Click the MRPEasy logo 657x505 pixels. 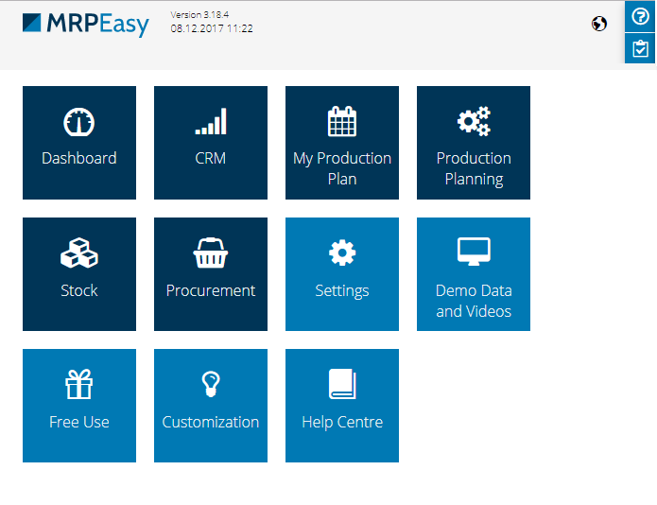(85, 25)
